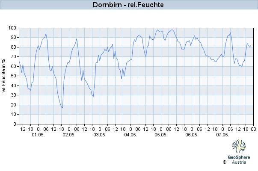Click the date label 06.05.
258x171 pixels.
pos(192,135)
